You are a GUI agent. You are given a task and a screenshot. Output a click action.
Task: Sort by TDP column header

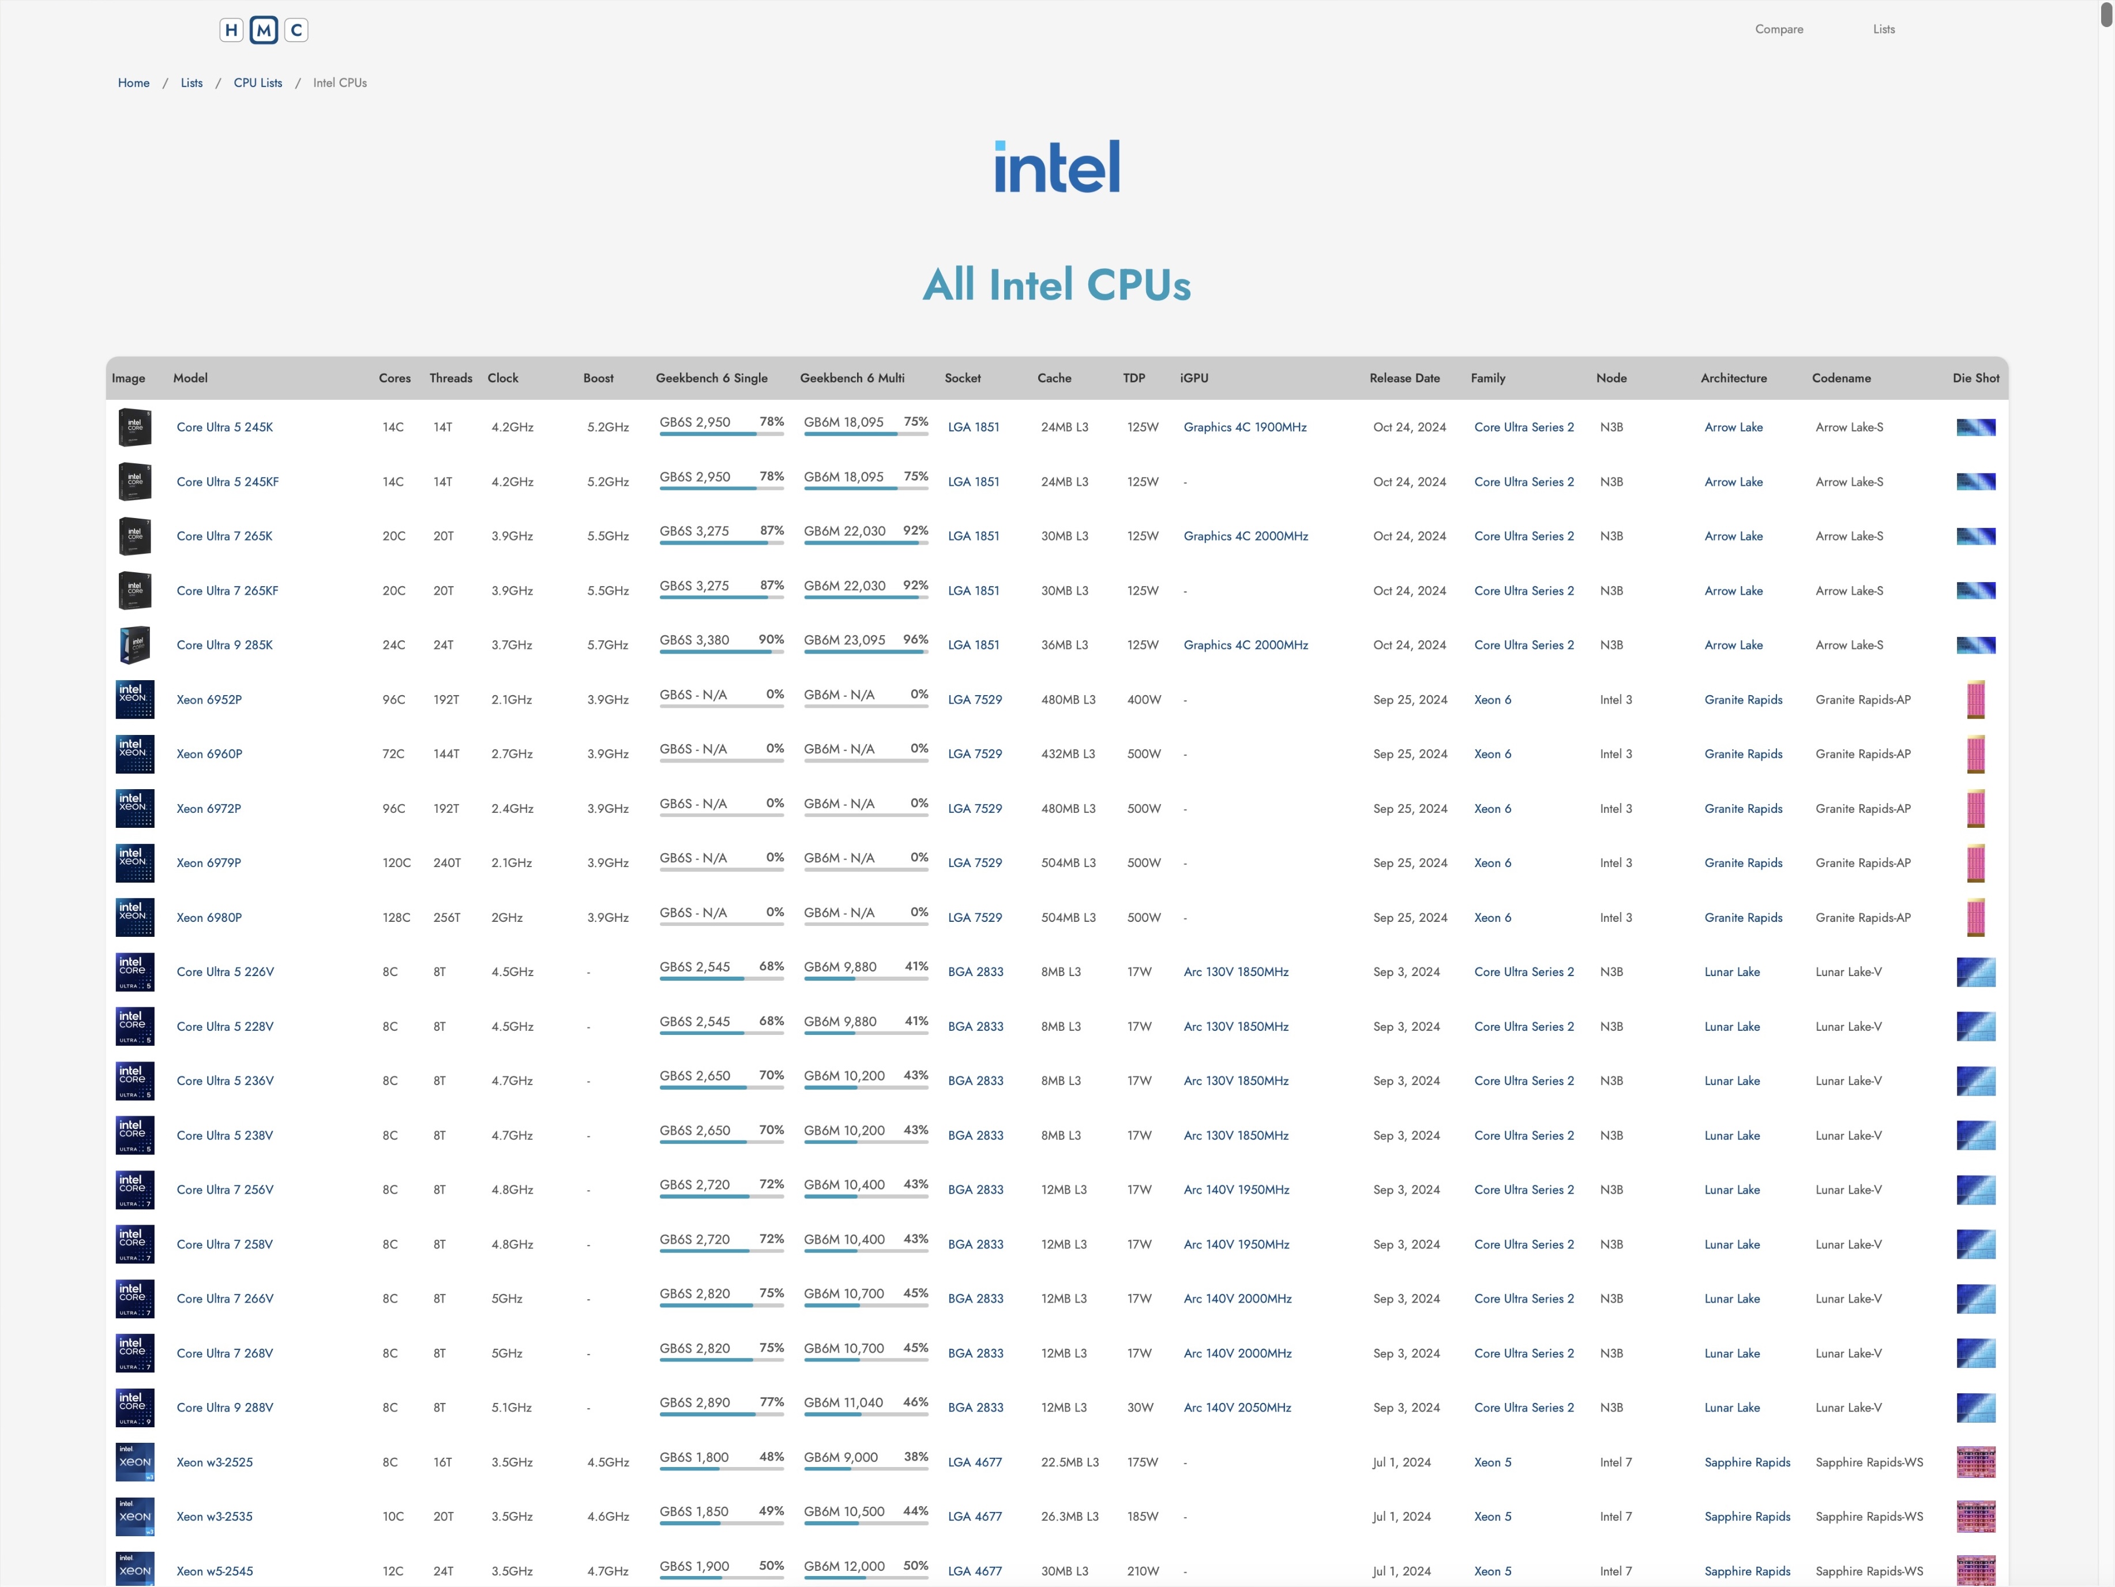(1133, 378)
